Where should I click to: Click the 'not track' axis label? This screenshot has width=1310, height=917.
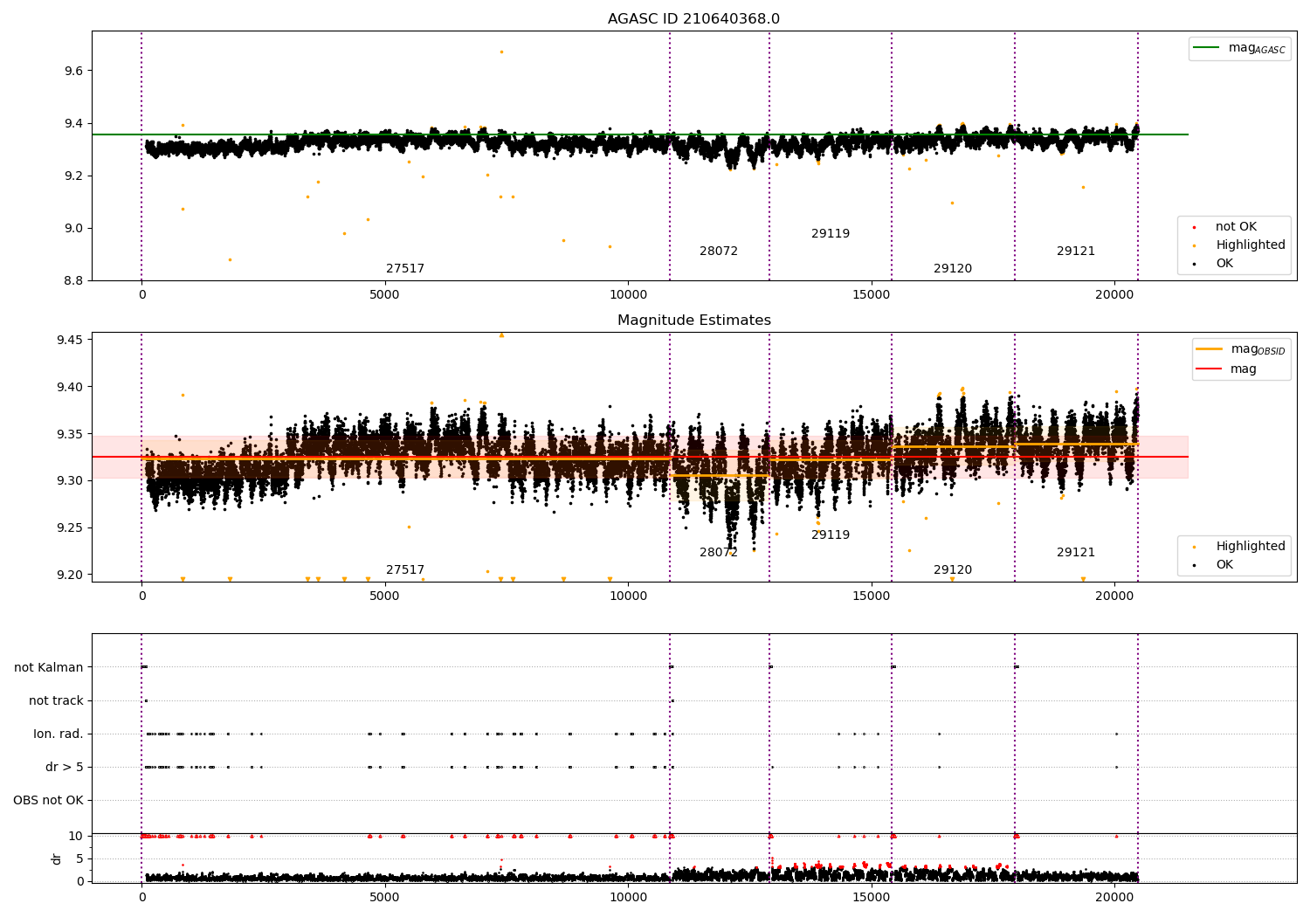click(56, 701)
